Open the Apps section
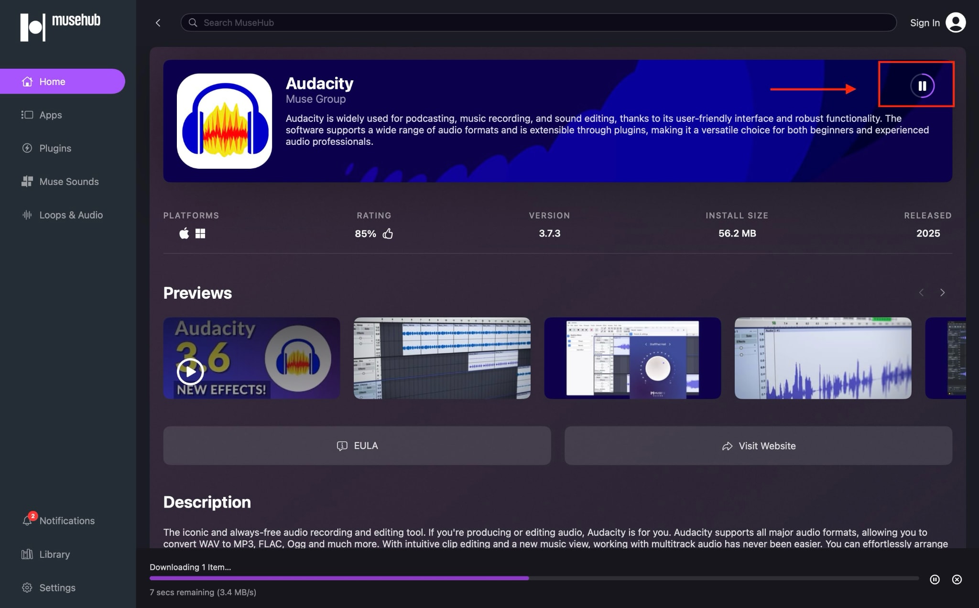This screenshot has height=608, width=979. click(42, 115)
